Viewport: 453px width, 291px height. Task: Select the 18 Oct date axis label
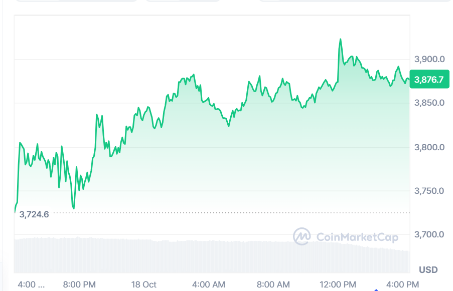(x=144, y=284)
